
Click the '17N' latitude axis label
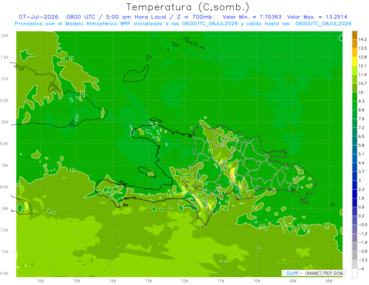[x=5, y=252]
